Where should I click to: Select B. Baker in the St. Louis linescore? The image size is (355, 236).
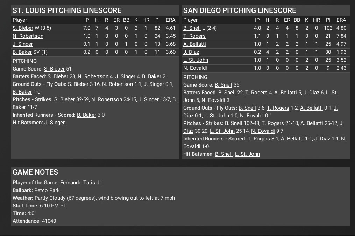tap(22, 52)
